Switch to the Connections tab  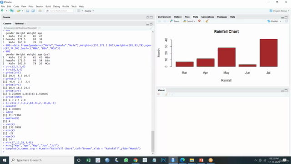(207, 17)
